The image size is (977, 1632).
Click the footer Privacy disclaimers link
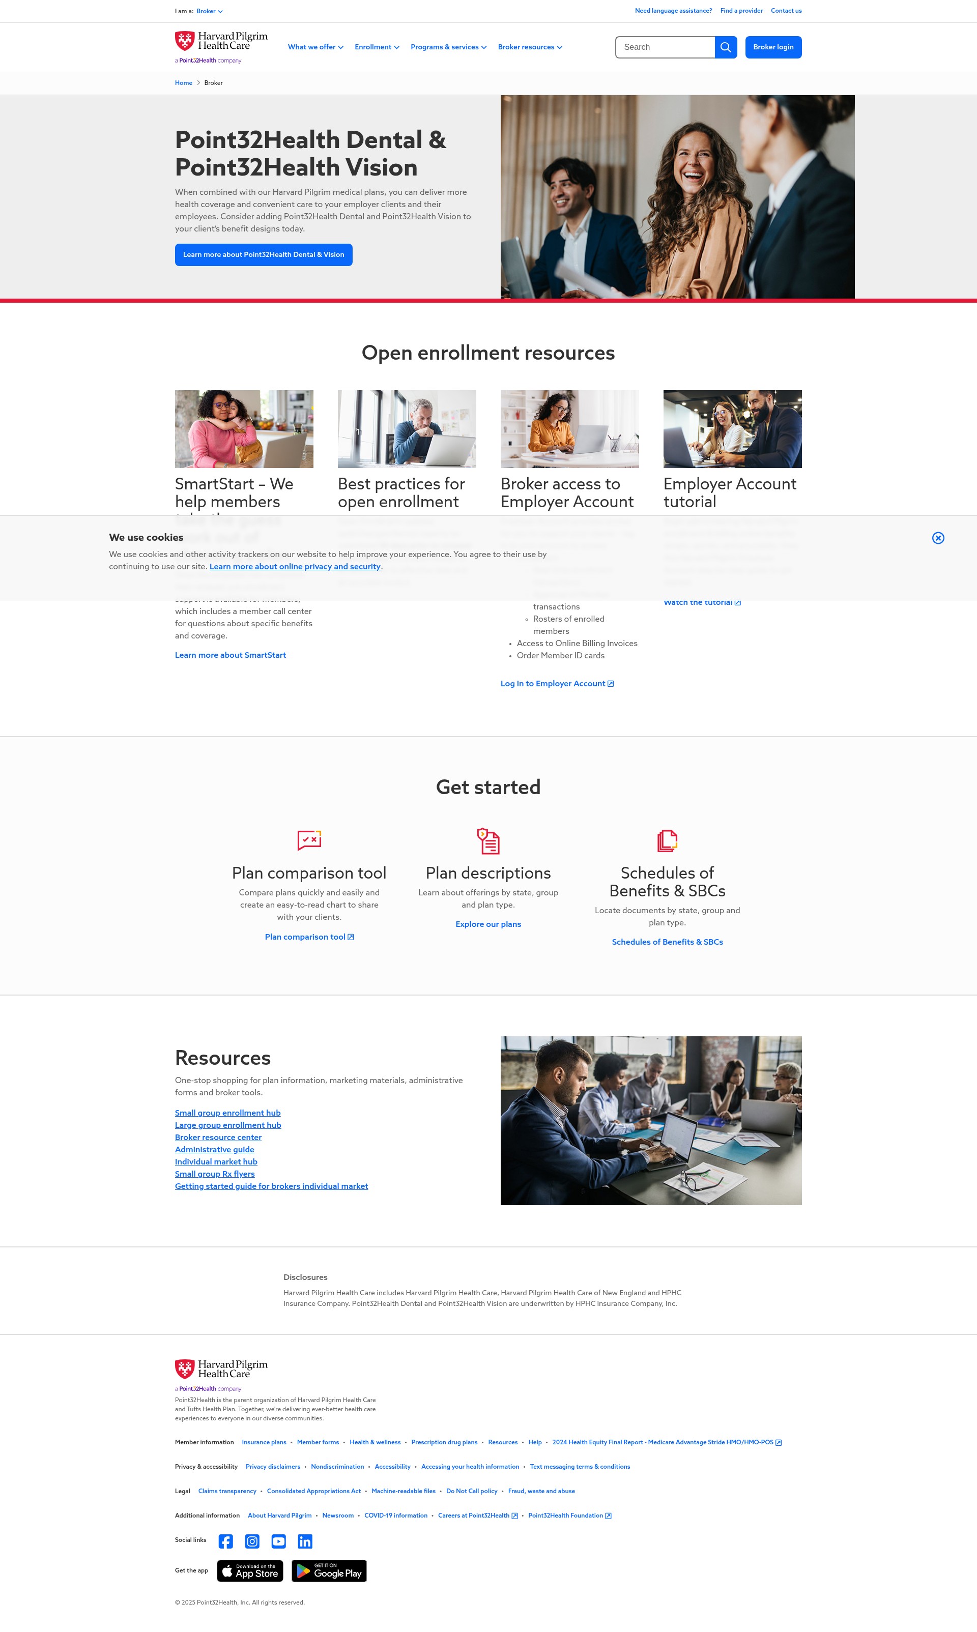273,1467
